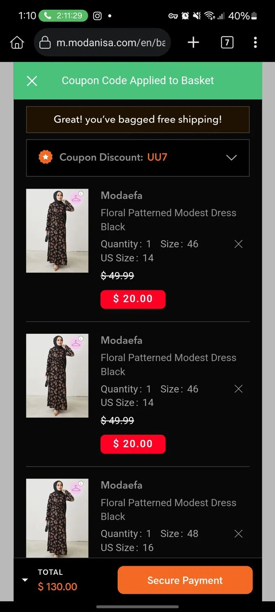Screen dimensions: 275x612
Task: Remove the second size 46 dress
Action: pos(239,389)
